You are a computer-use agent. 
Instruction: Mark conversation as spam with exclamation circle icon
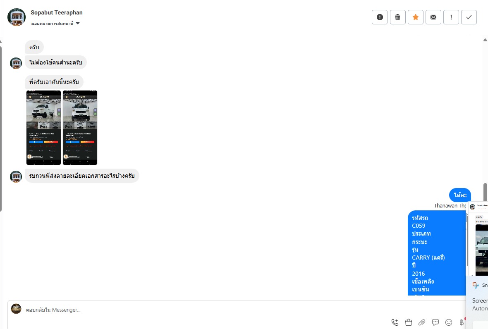379,17
